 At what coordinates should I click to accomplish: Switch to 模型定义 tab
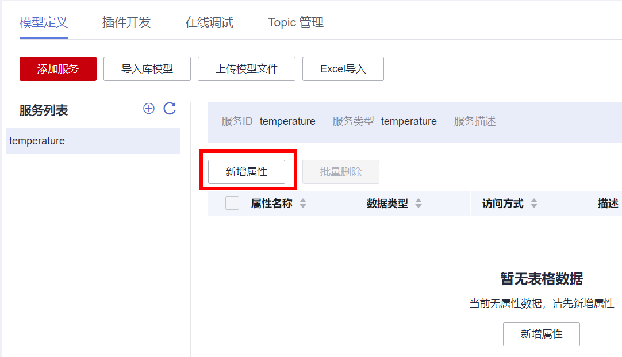click(44, 22)
